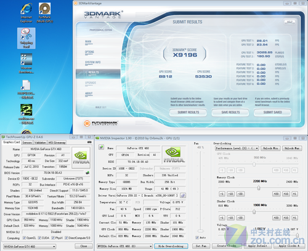
Task: Click GPU-Z title bar app icon
Action: point(3,137)
